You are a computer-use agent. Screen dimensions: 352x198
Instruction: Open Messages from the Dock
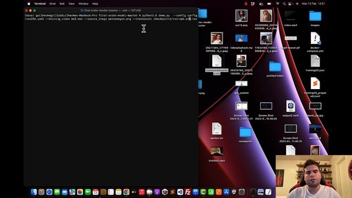point(57,192)
